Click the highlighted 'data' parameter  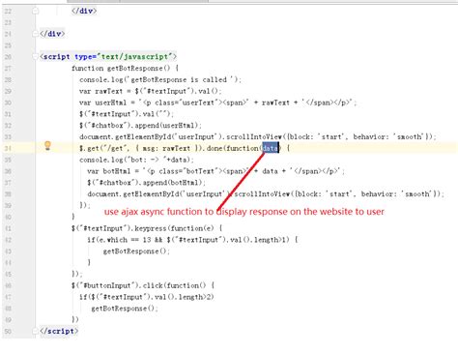tap(271, 148)
